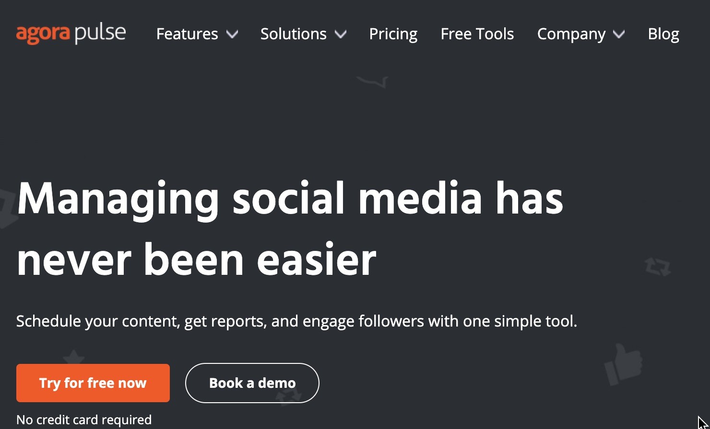710x429 pixels.
Task: Go to the Pricing page
Action: (393, 34)
